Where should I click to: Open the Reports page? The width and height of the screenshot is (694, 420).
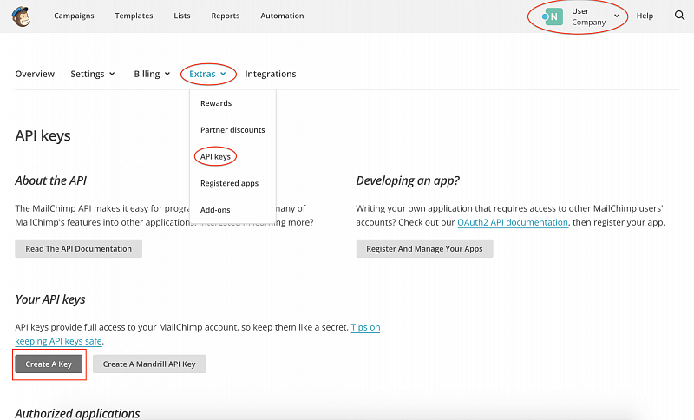226,16
